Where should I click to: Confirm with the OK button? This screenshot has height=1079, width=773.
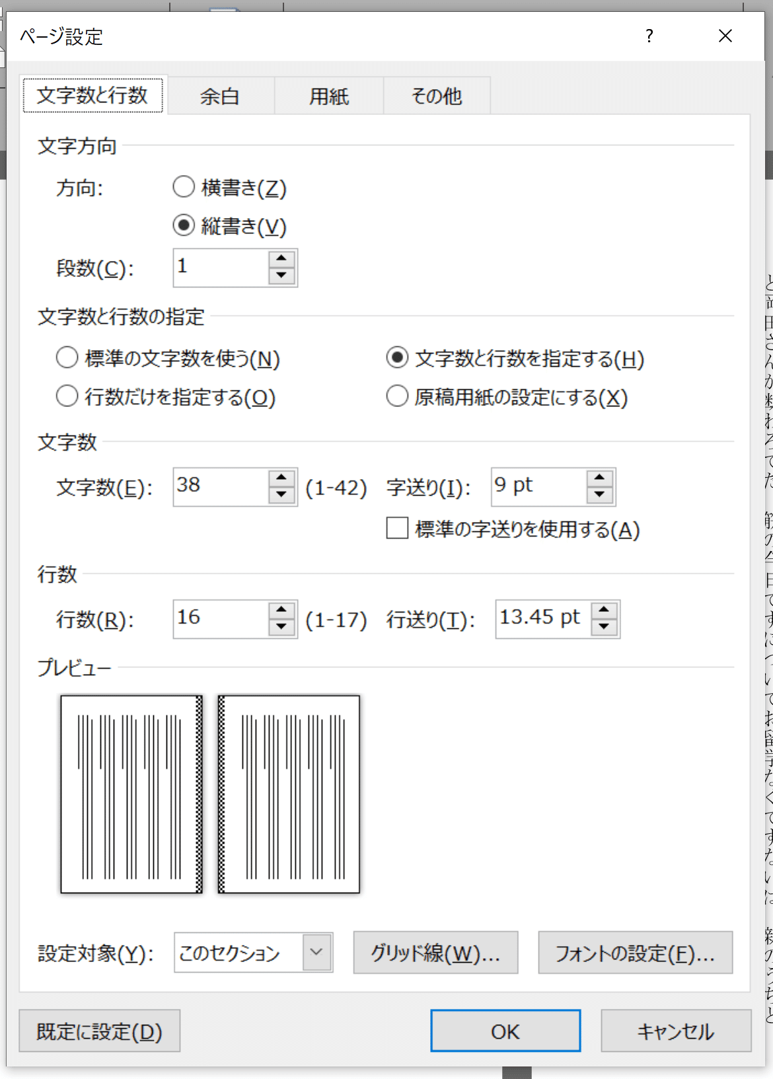click(x=505, y=1031)
